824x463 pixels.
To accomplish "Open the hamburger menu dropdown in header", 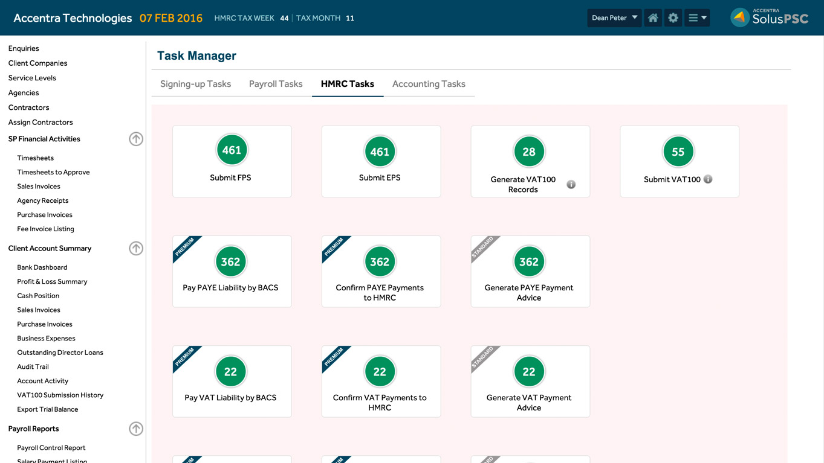I will click(697, 18).
